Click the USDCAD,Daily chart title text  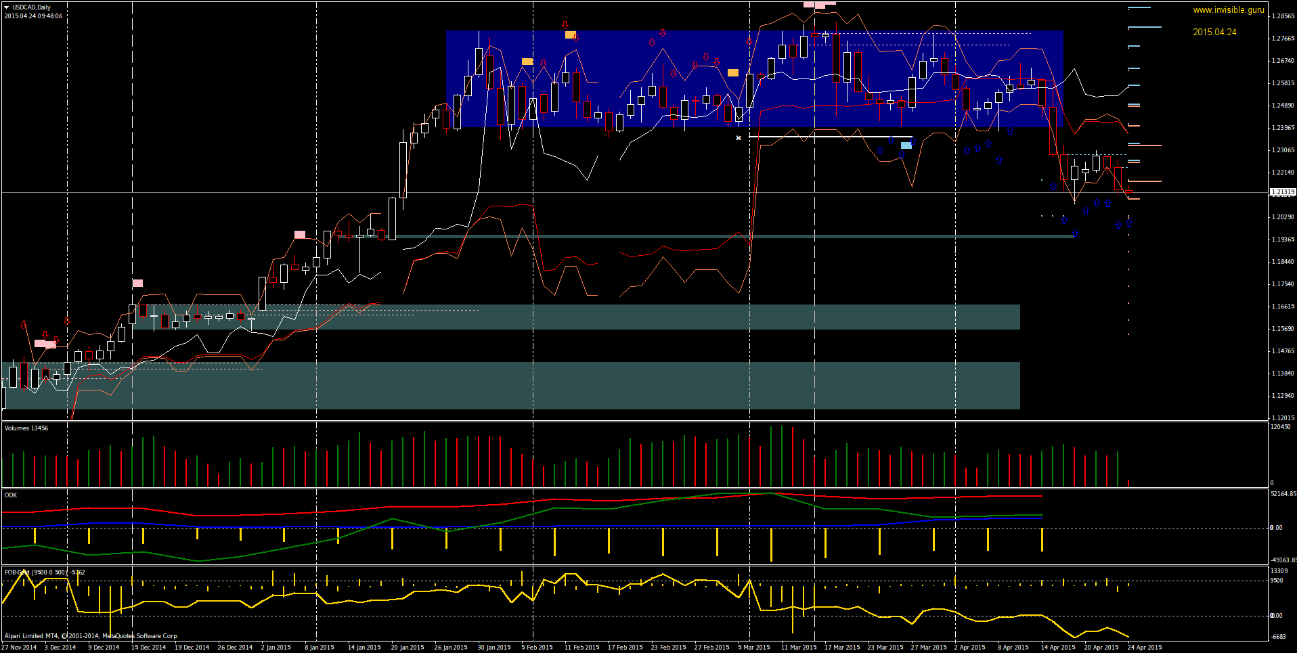pos(31,7)
